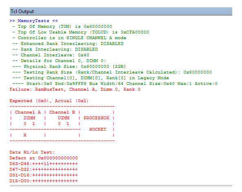Click the Testing Rank Size line
This screenshot has height=192, width=242.
point(112,72)
